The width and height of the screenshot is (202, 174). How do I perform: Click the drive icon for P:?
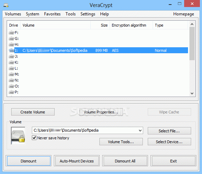(11, 92)
